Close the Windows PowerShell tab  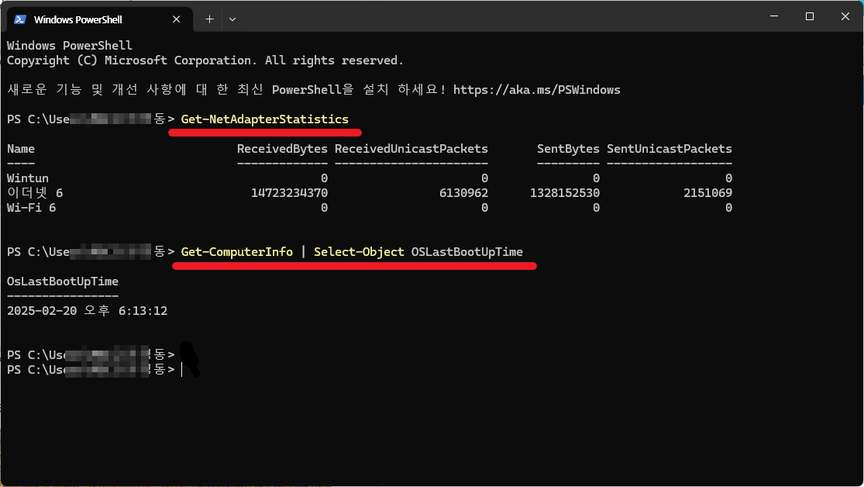click(x=179, y=19)
